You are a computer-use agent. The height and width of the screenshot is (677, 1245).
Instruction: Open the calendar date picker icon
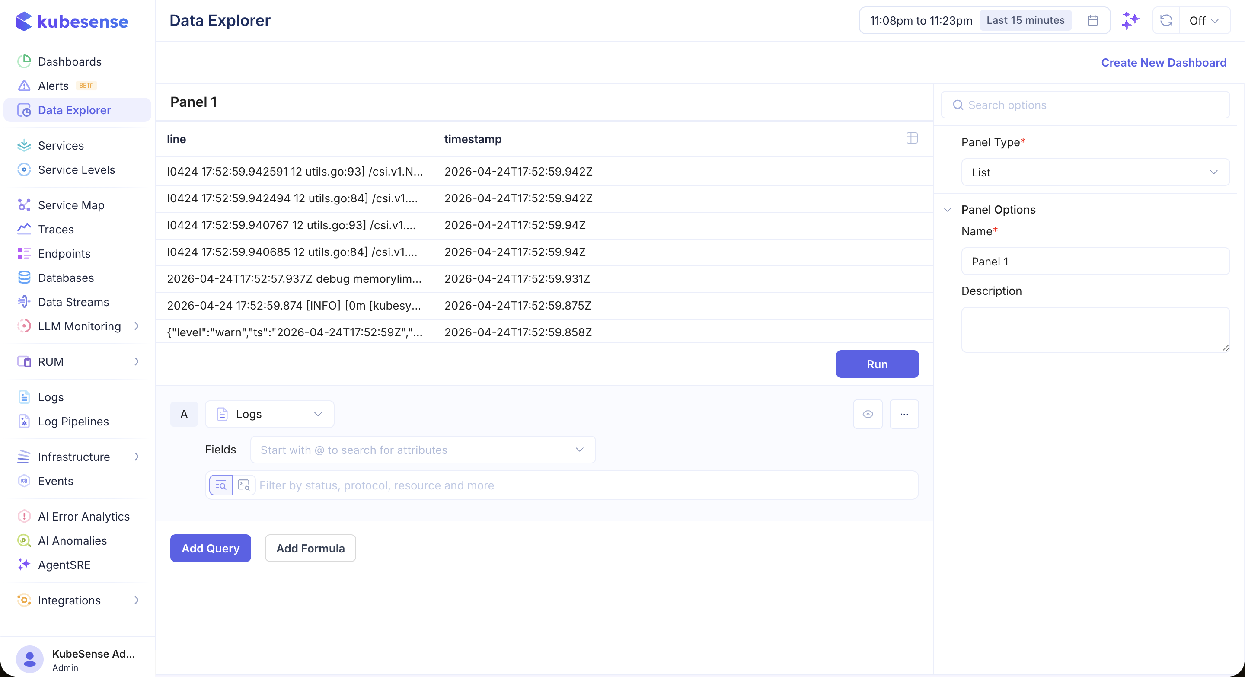(x=1092, y=20)
